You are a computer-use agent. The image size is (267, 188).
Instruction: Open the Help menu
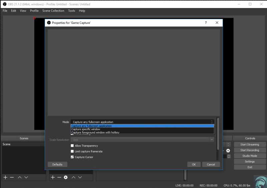(82, 11)
